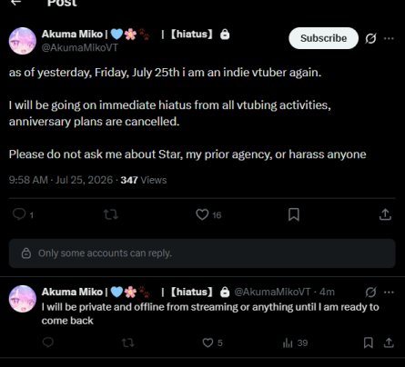Image resolution: width=405 pixels, height=367 pixels.
Task: Open the reply's three-dot more menu
Action: pos(389,293)
